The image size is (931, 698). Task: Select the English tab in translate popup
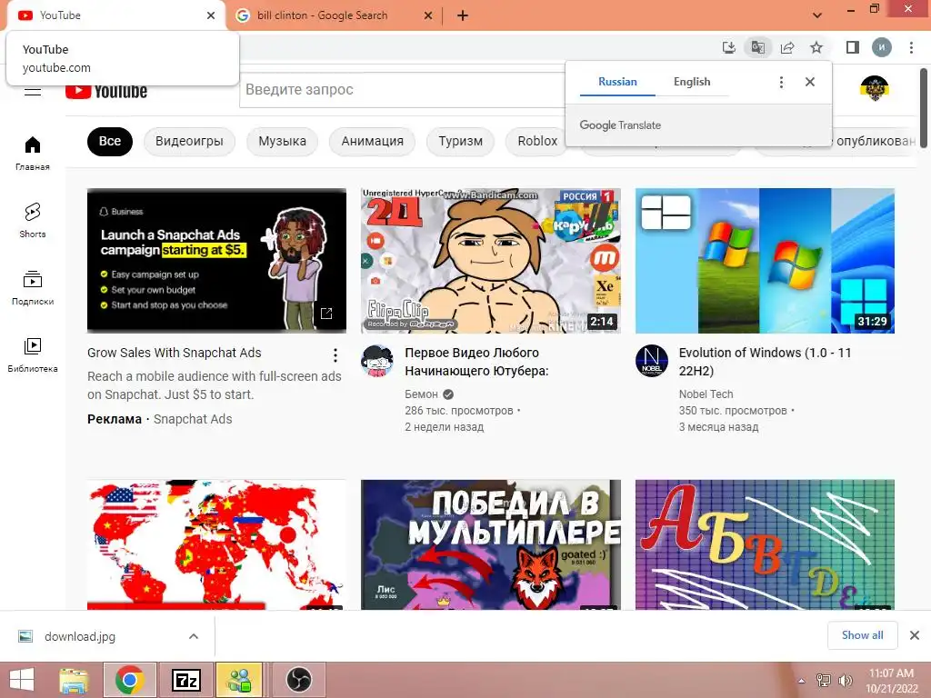coord(692,82)
